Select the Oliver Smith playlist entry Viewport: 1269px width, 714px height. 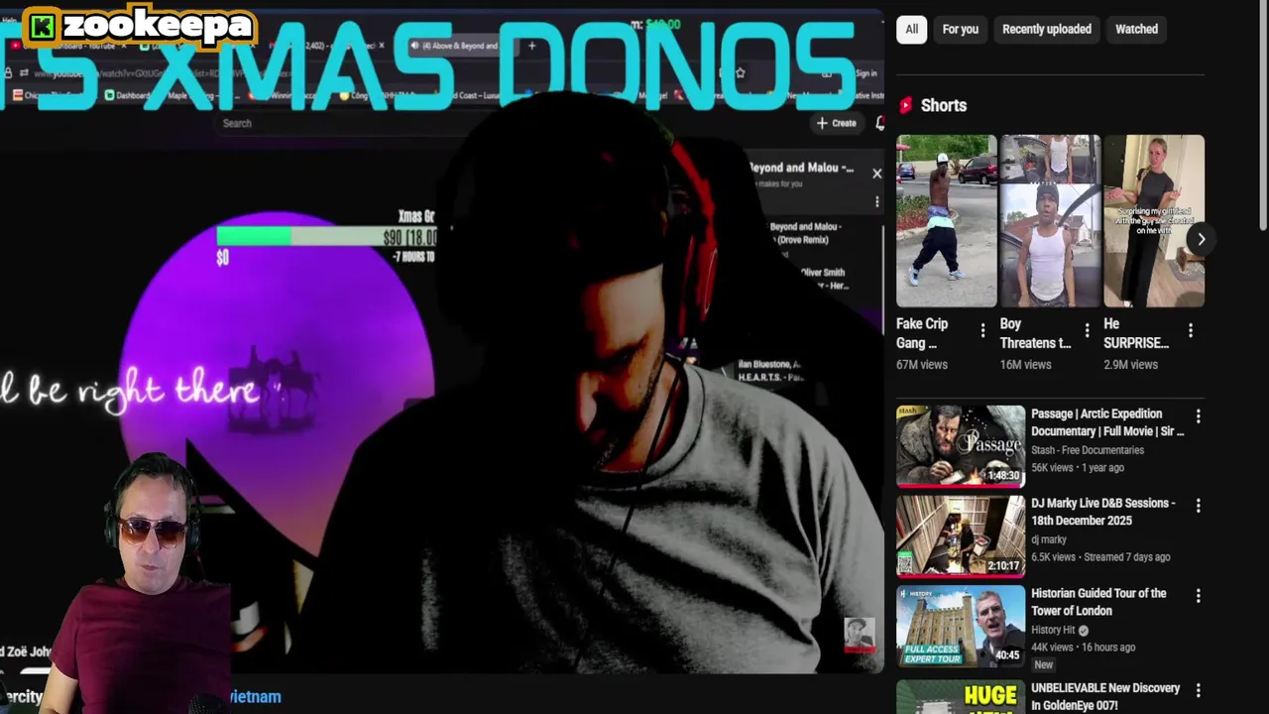click(822, 278)
